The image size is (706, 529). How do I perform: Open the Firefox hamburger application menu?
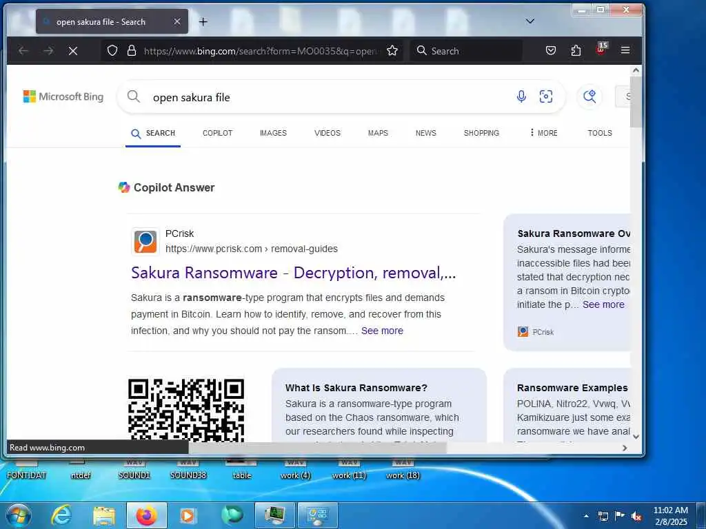(625, 50)
